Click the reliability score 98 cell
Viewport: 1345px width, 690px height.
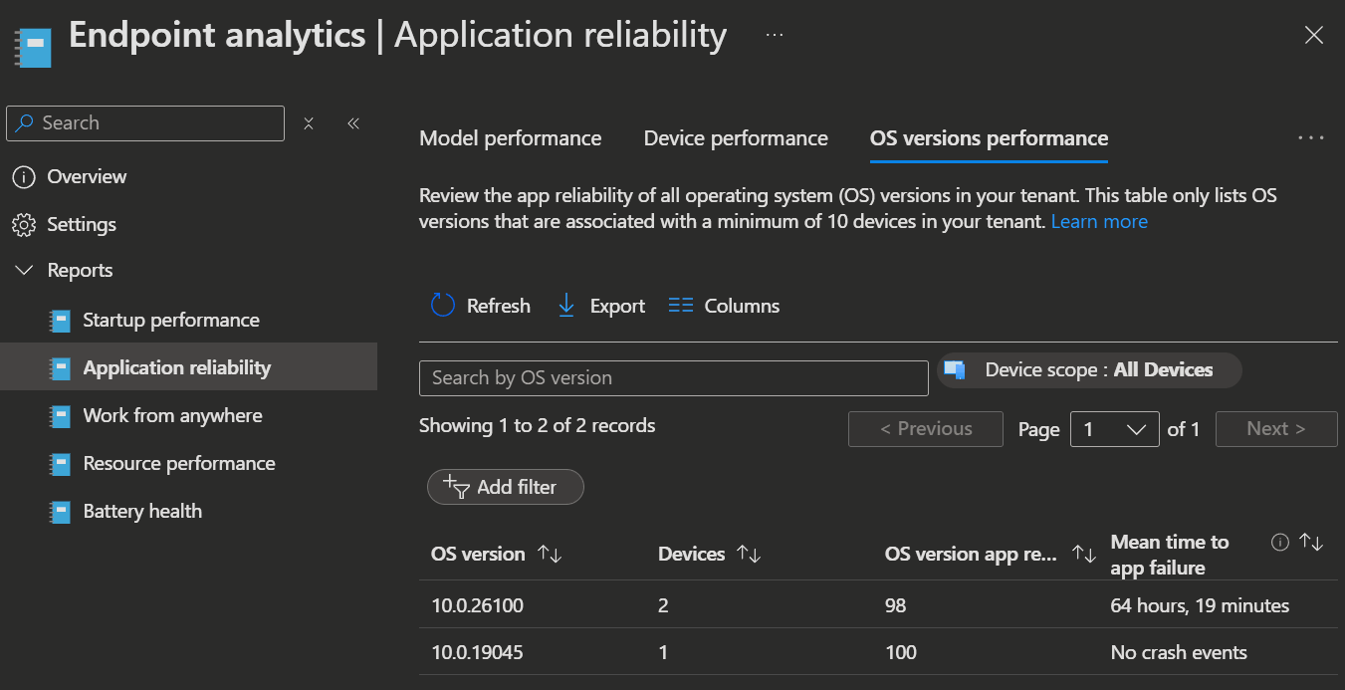(x=896, y=605)
